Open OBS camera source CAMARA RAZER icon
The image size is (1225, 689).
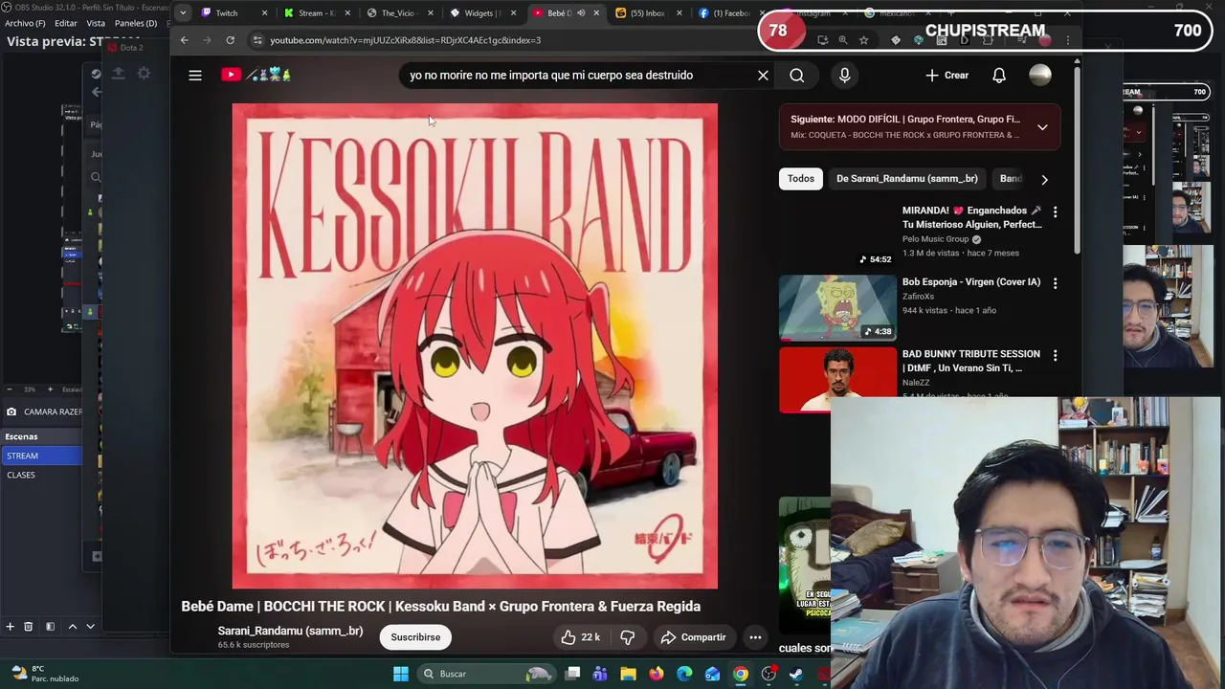coord(11,411)
